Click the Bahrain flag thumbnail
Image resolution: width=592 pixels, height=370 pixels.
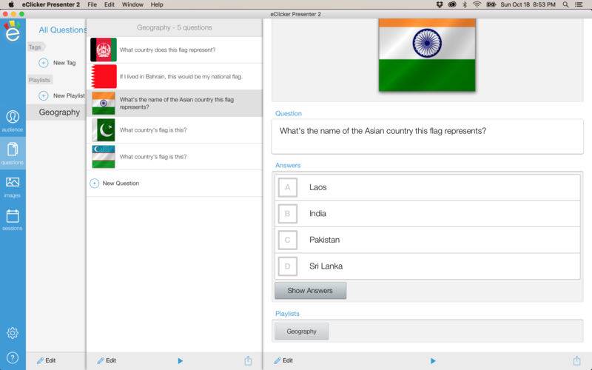tap(104, 76)
